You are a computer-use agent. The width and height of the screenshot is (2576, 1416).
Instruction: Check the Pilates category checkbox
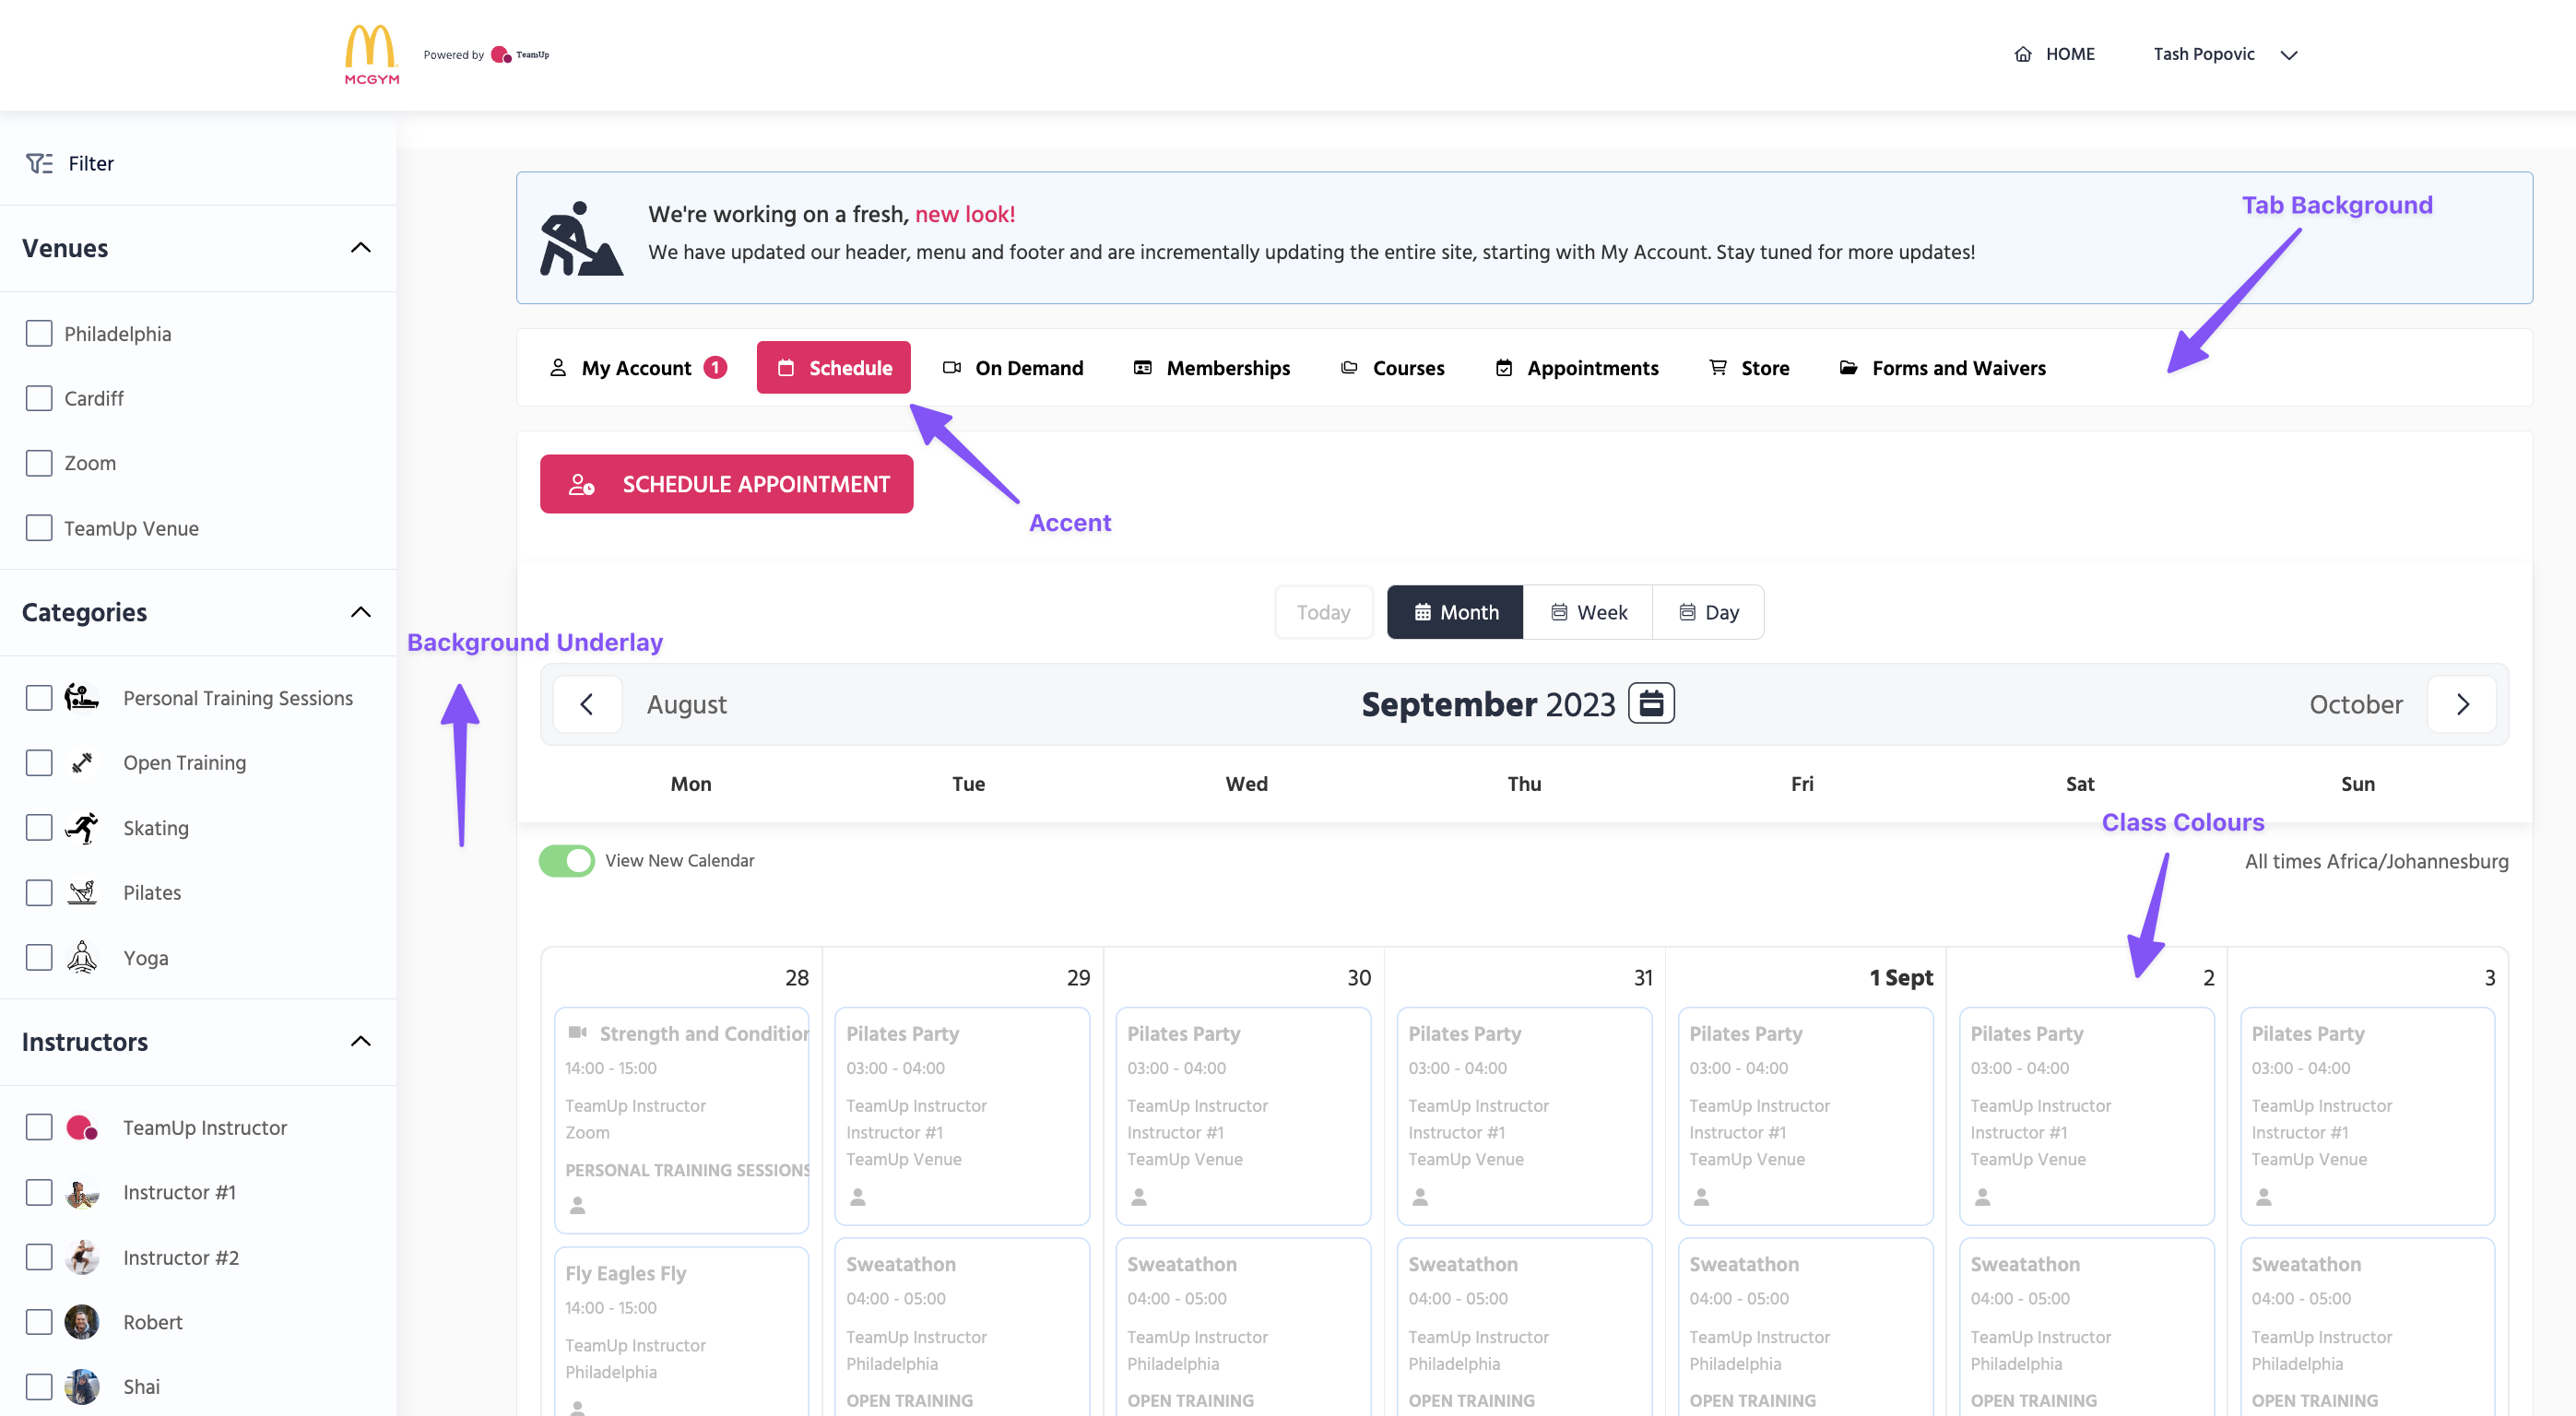click(x=39, y=892)
